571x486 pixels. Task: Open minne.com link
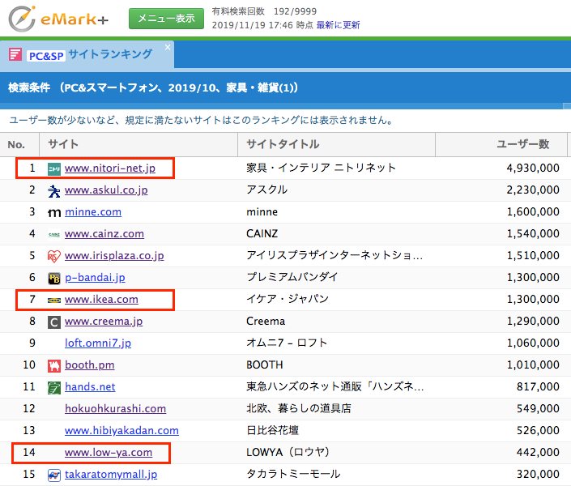(x=93, y=212)
